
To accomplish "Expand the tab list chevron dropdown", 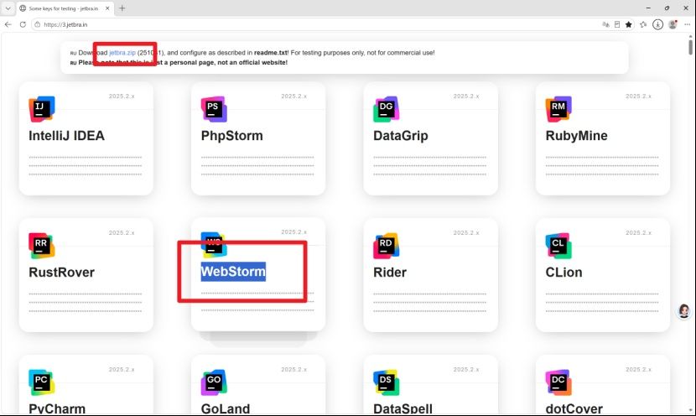I will (8, 8).
